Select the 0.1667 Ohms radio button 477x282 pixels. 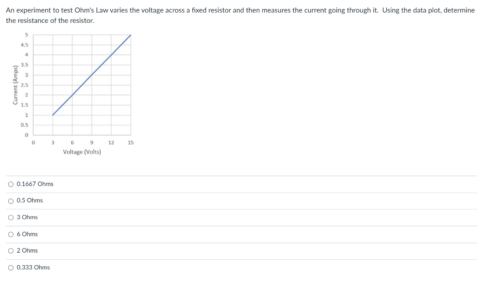coord(10,184)
